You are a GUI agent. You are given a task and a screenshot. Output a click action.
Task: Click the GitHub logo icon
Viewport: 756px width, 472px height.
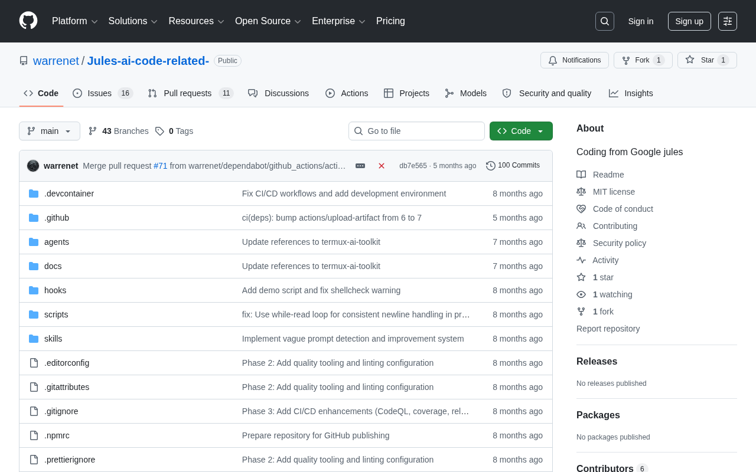28,21
